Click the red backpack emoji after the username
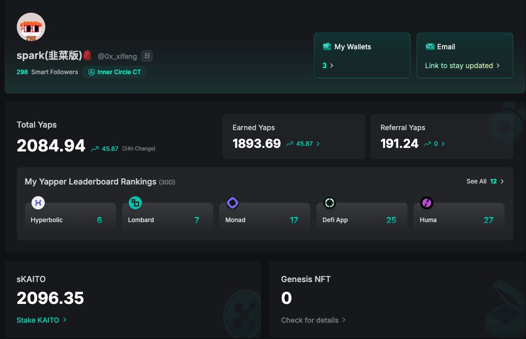 (87, 55)
